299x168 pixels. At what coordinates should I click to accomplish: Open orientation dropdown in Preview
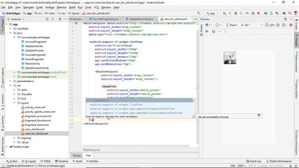tap(218, 25)
